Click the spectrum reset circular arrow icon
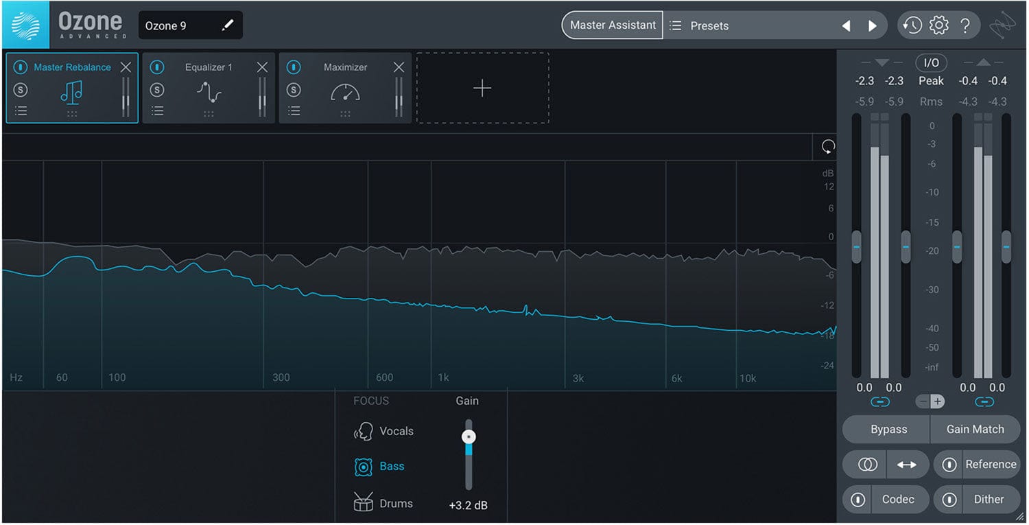 (828, 146)
